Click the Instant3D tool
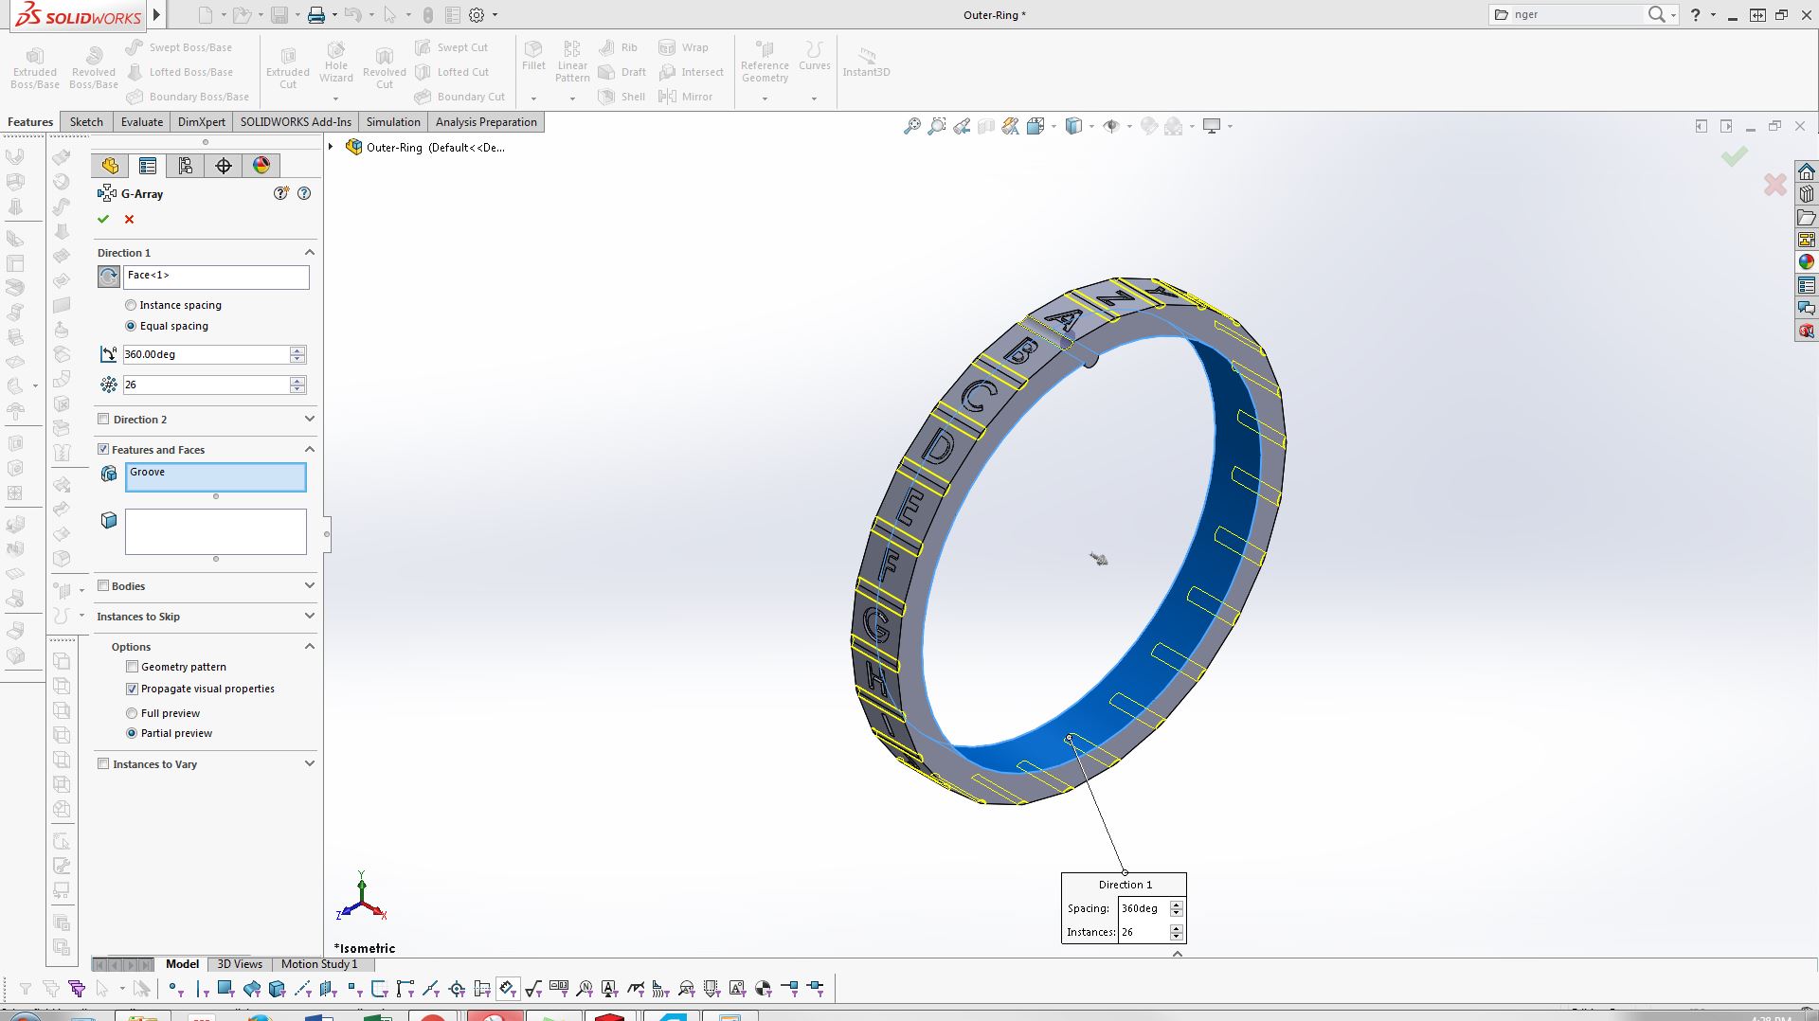Image resolution: width=1819 pixels, height=1021 pixels. tap(866, 61)
